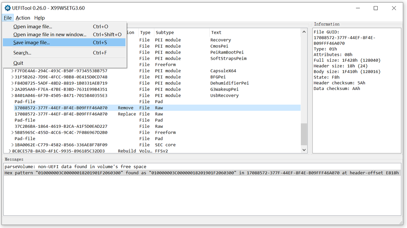Viewport: 407px width, 228px height.
Task: Click the Rebuild action cell
Action: click(x=127, y=151)
